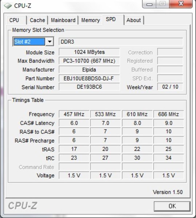Click the CAS# Latency 6.0 cell
This screenshot has height=218, width=196.
pyautogui.click(x=74, y=123)
